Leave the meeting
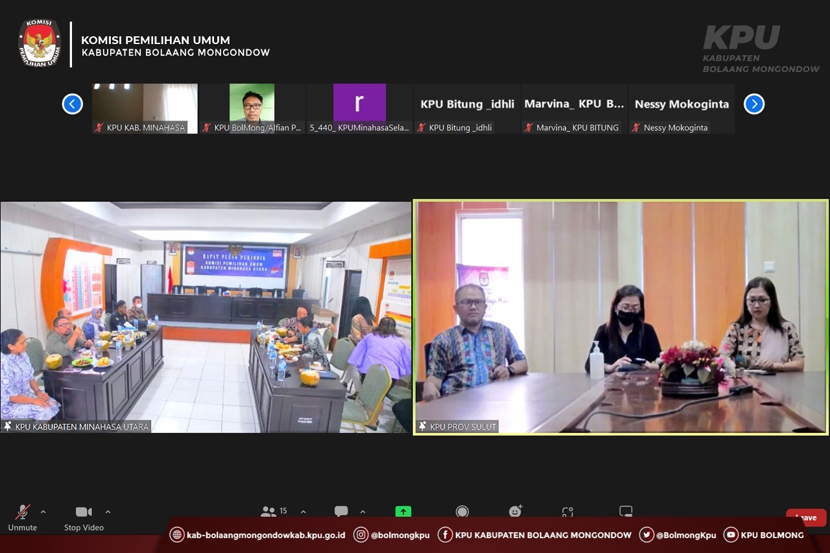Viewport: 830px width, 553px height. tap(806, 517)
